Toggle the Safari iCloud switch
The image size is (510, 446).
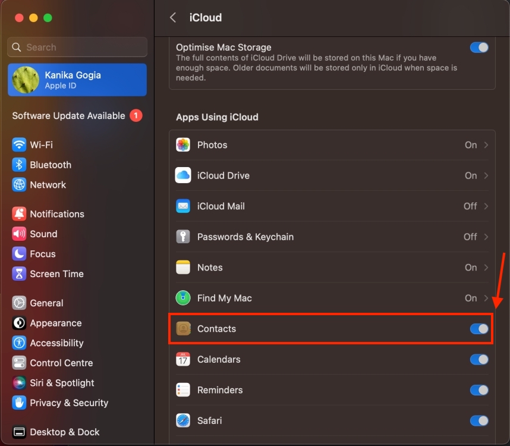479,420
